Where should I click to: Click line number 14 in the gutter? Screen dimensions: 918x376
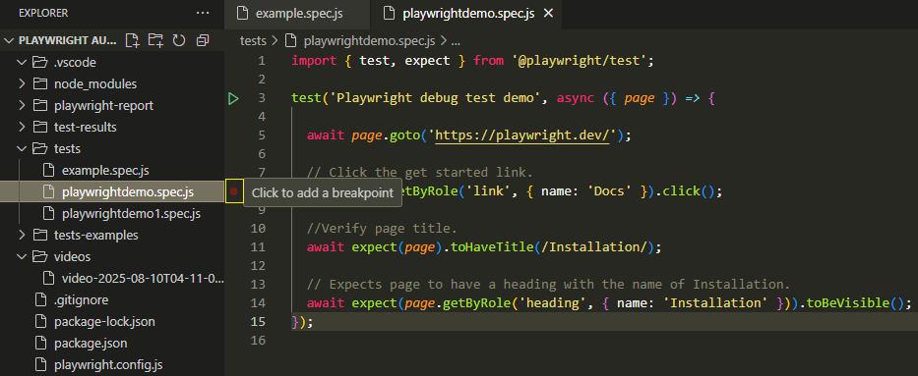click(258, 302)
